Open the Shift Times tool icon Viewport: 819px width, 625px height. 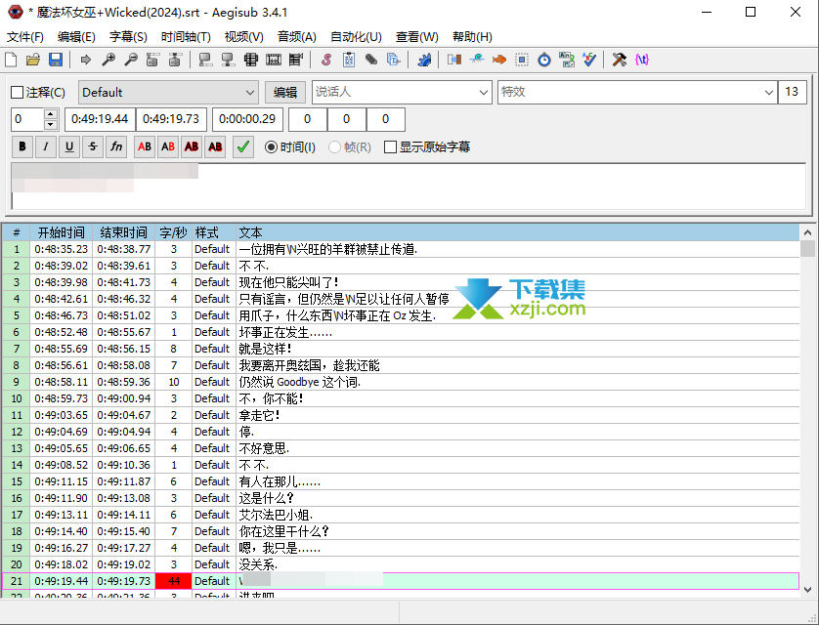(453, 60)
